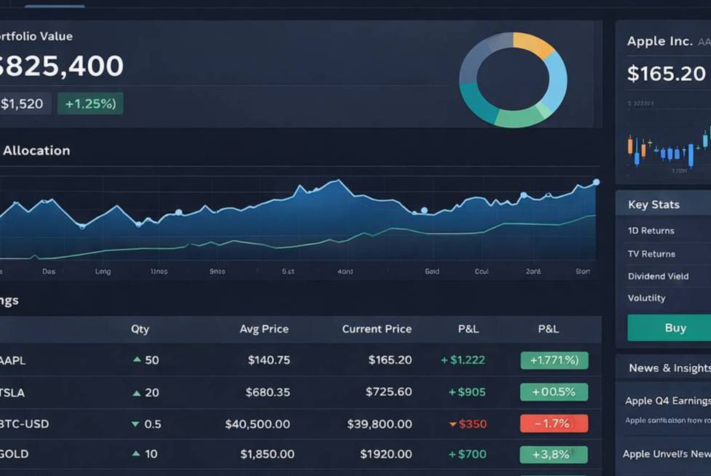Viewport: 711px width, 476px height.
Task: Click the down arrow beside BTC-USD quantity
Action: point(135,424)
